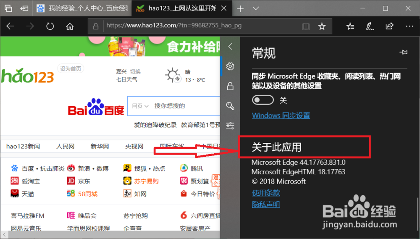This screenshot has height=239, width=420.
Task: Click the browser forward arrow
Action: tap(30, 26)
